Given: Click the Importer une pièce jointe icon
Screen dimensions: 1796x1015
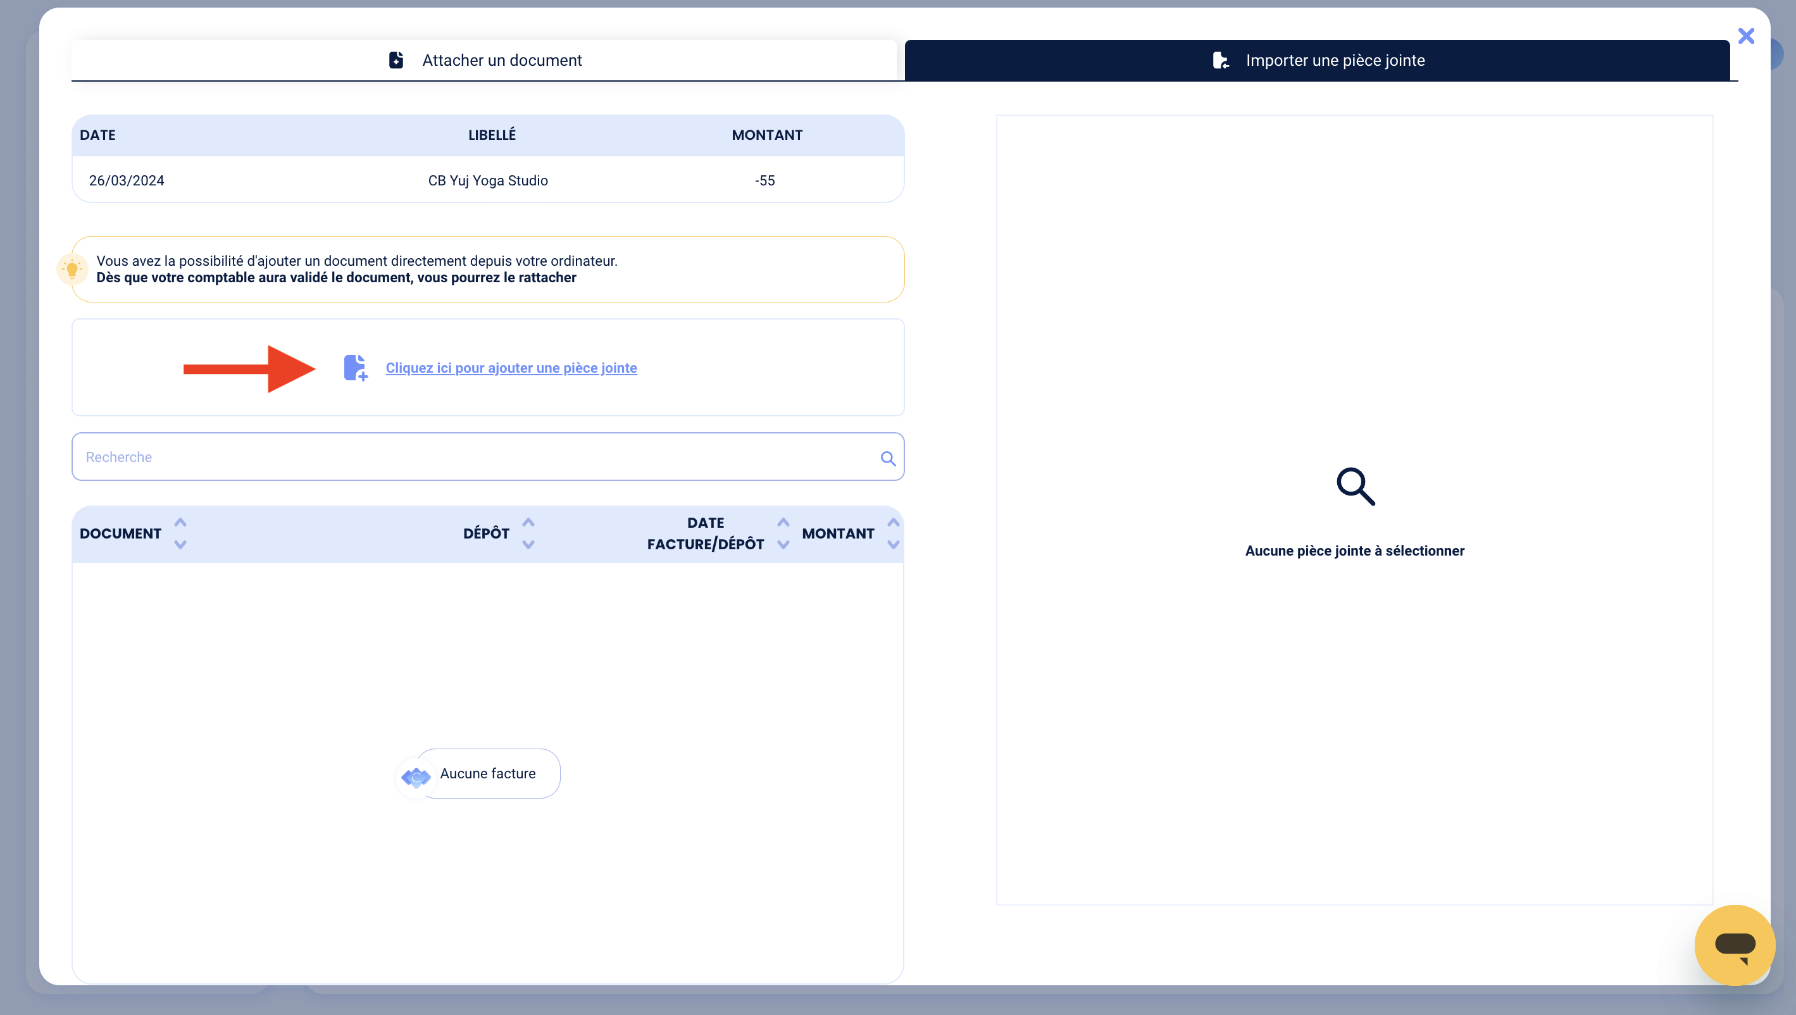Looking at the screenshot, I should (x=1221, y=60).
